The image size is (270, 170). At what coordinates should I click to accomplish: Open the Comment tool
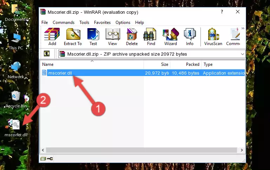233,37
